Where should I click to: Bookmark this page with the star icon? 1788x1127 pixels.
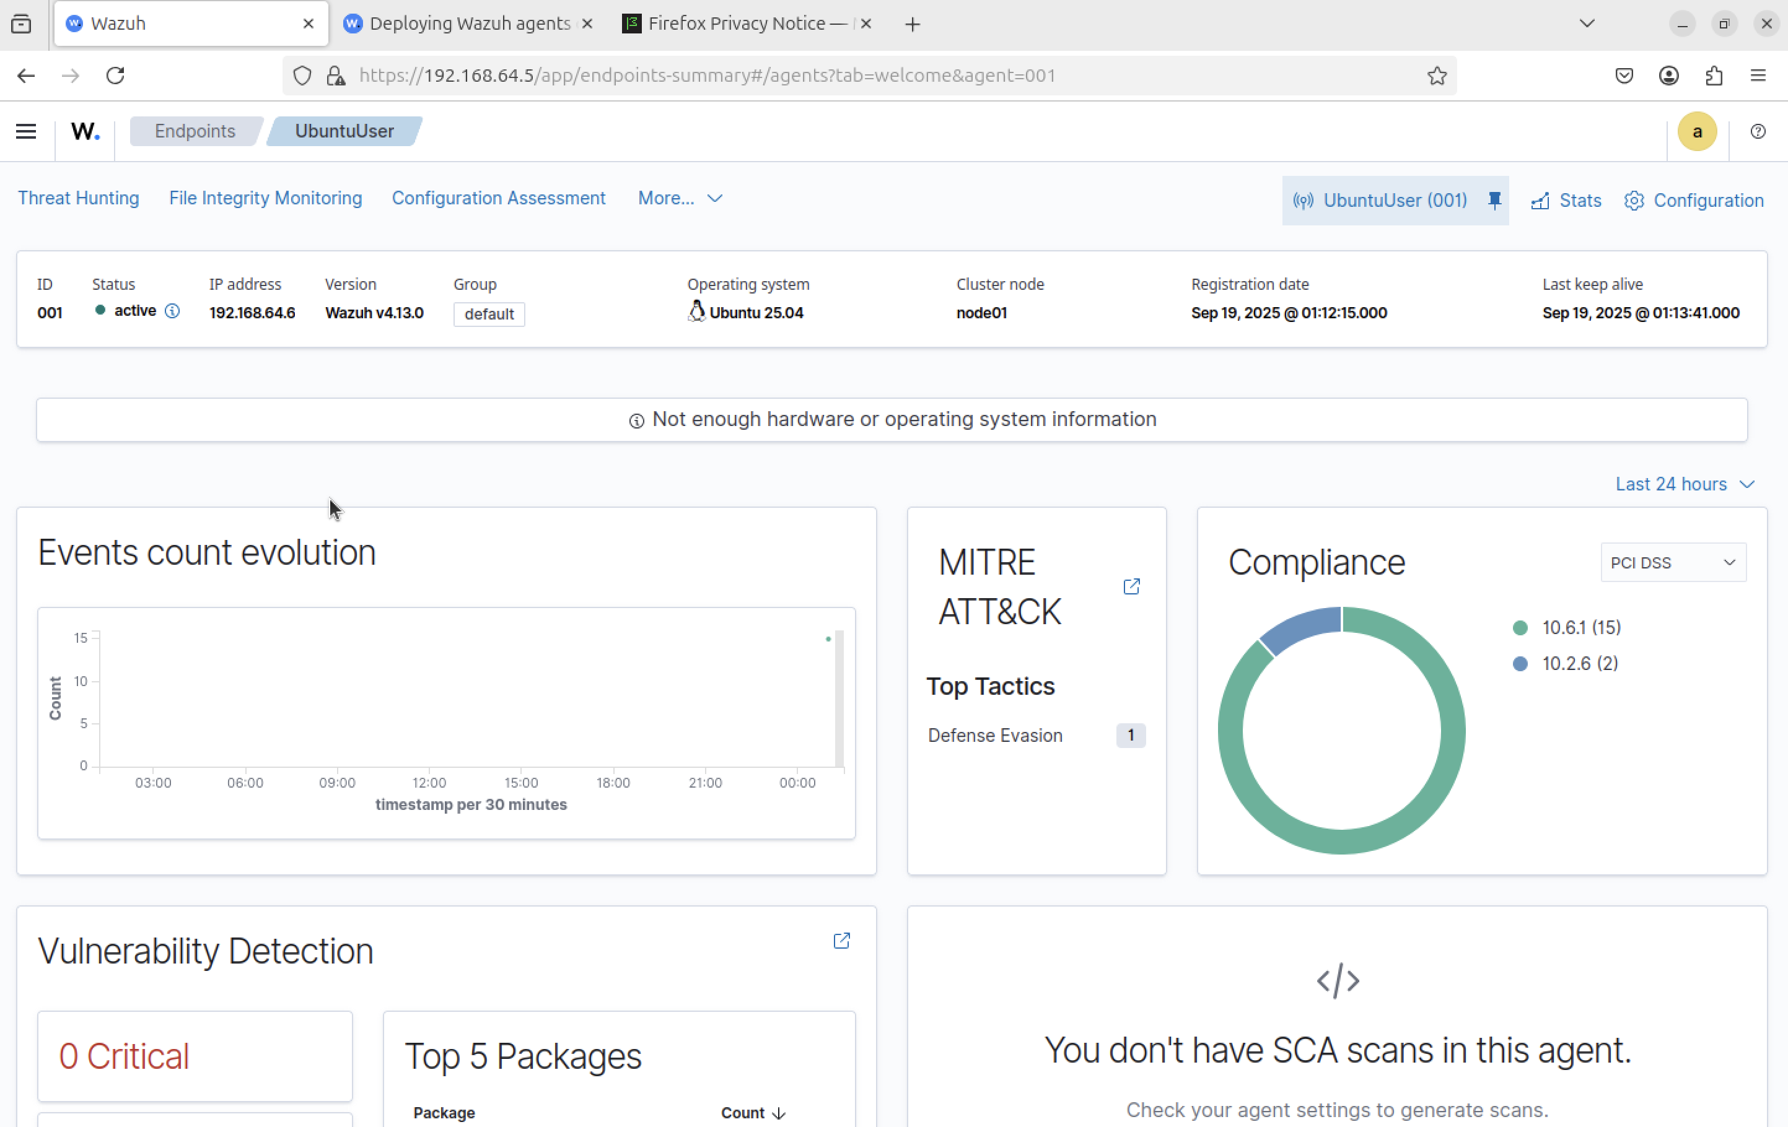(x=1437, y=76)
